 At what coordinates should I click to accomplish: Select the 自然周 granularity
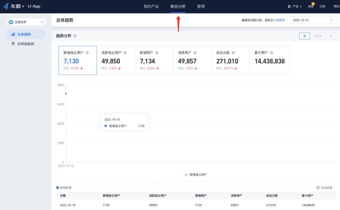[318, 36]
